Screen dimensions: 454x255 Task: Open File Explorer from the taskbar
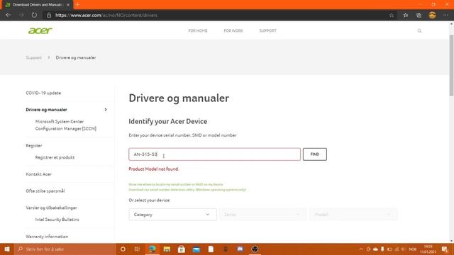pyautogui.click(x=167, y=249)
